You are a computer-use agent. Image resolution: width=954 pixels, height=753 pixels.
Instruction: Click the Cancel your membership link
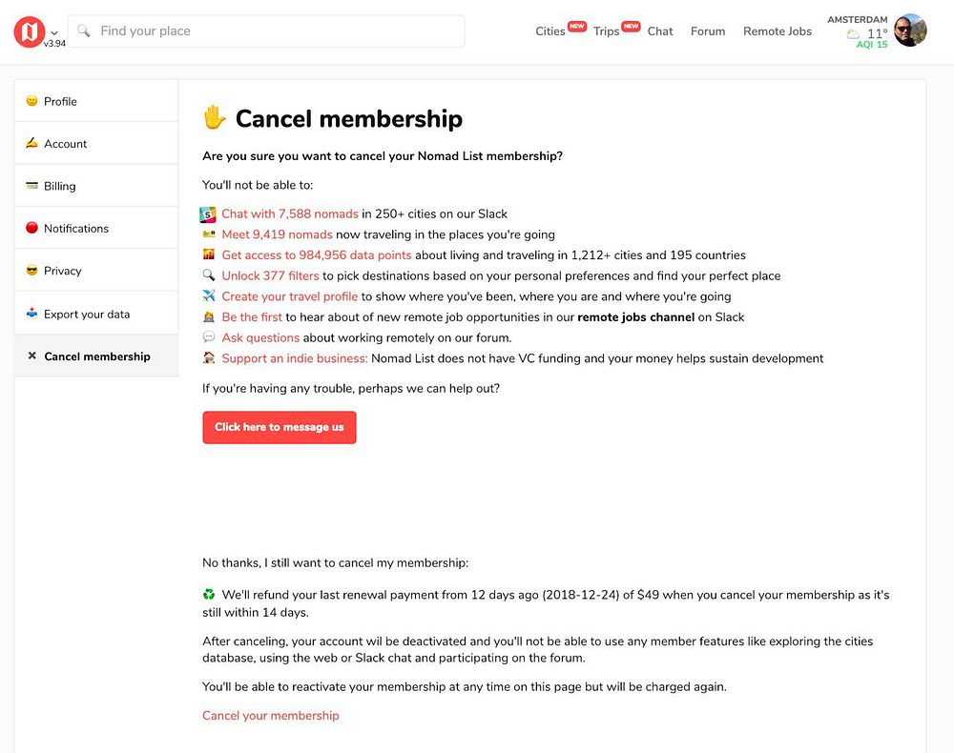[271, 716]
